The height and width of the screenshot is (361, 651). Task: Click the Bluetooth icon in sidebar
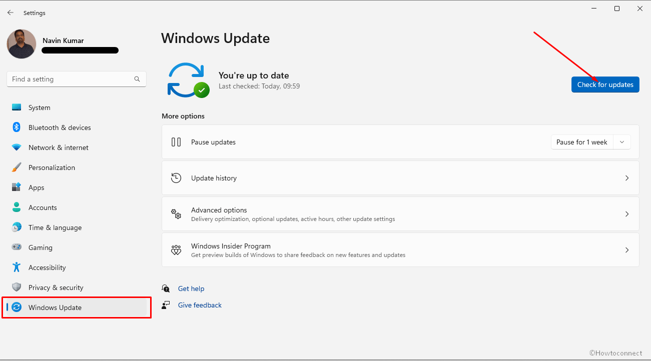(17, 127)
